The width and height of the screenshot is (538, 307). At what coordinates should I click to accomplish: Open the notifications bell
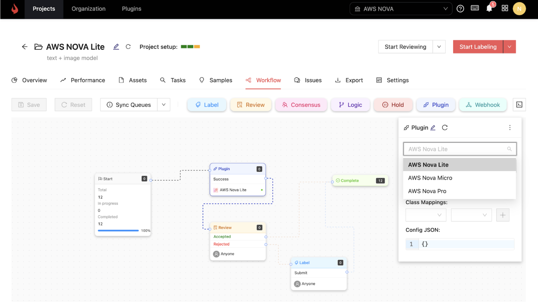pos(489,8)
